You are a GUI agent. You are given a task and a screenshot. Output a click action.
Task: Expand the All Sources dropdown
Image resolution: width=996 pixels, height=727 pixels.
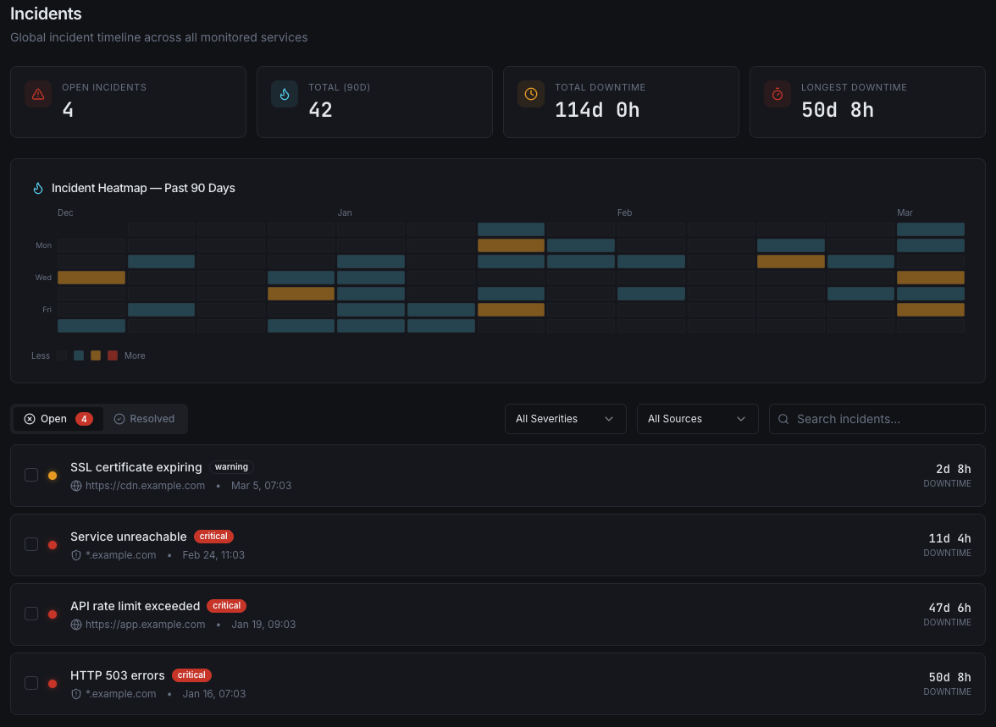[697, 418]
